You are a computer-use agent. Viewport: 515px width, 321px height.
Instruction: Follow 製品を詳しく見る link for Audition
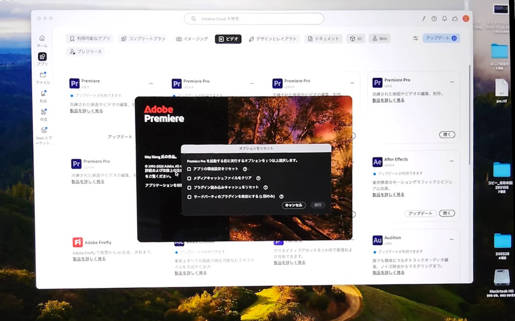389,272
